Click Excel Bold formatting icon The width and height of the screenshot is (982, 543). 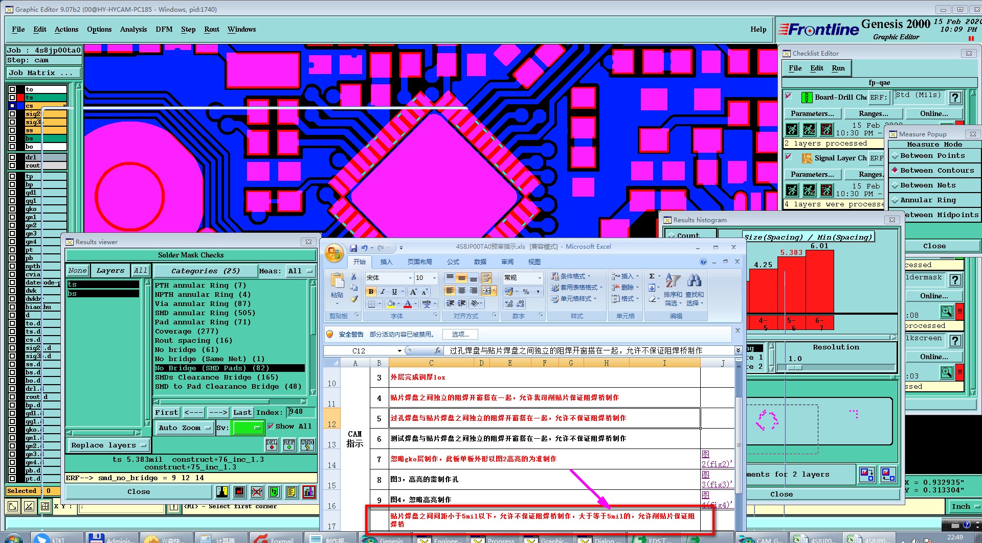(371, 292)
